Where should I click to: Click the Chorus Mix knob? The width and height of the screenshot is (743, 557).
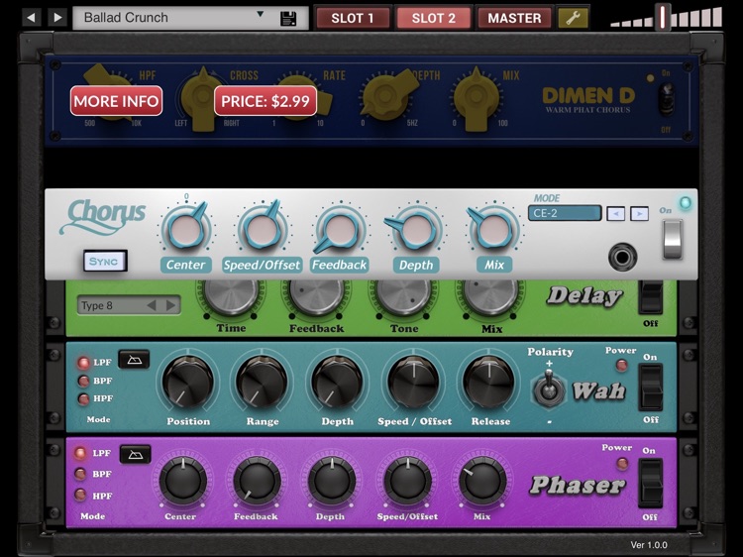tap(492, 229)
